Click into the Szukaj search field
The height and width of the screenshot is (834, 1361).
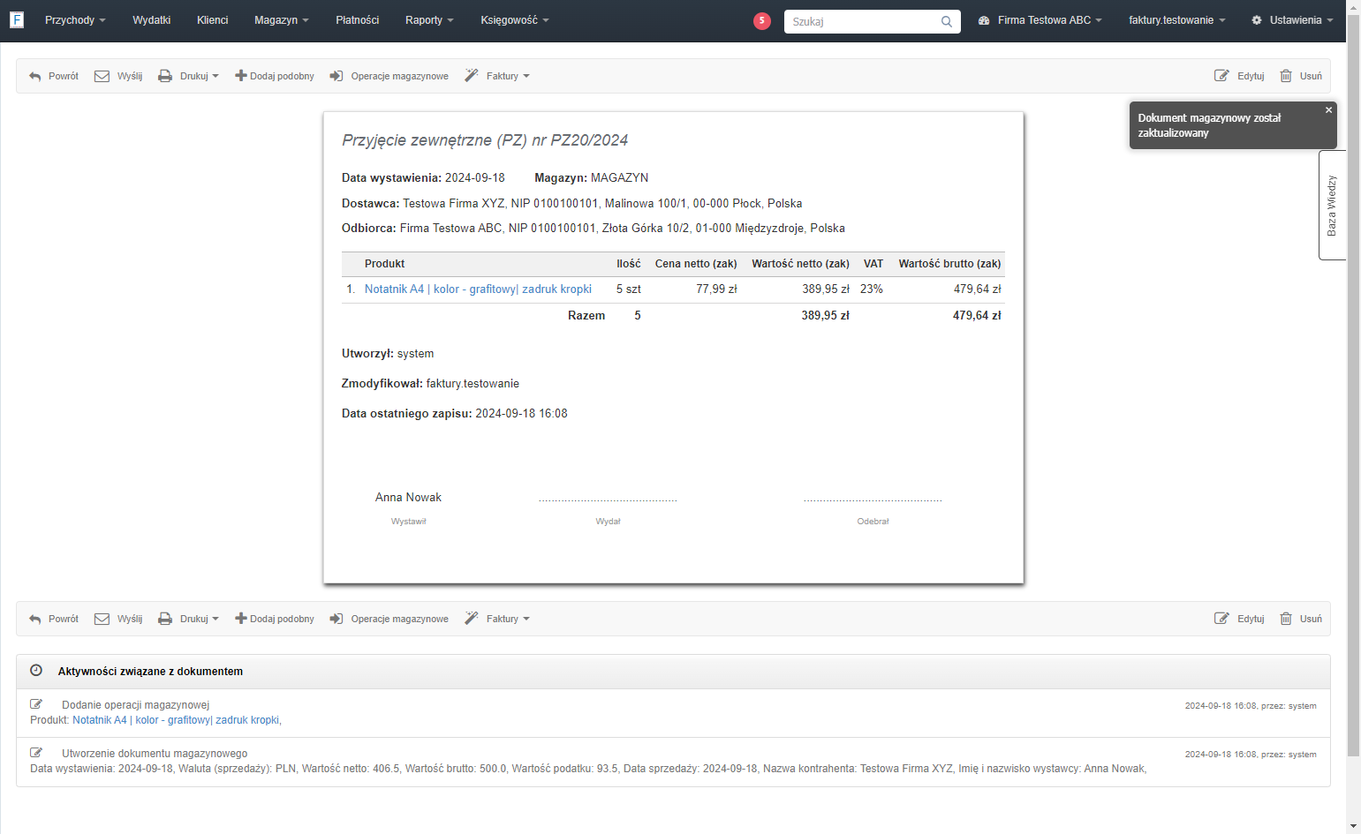click(863, 21)
